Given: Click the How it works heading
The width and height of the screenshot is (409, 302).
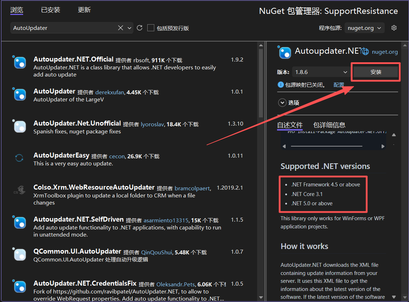Looking at the screenshot, I should tap(304, 246).
